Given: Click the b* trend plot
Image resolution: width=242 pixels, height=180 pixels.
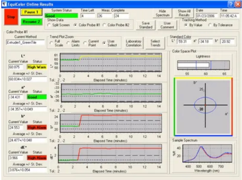Looking at the screenshot, I should pos(111,123).
